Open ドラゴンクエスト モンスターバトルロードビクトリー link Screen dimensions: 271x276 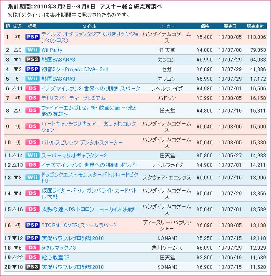[90, 178]
